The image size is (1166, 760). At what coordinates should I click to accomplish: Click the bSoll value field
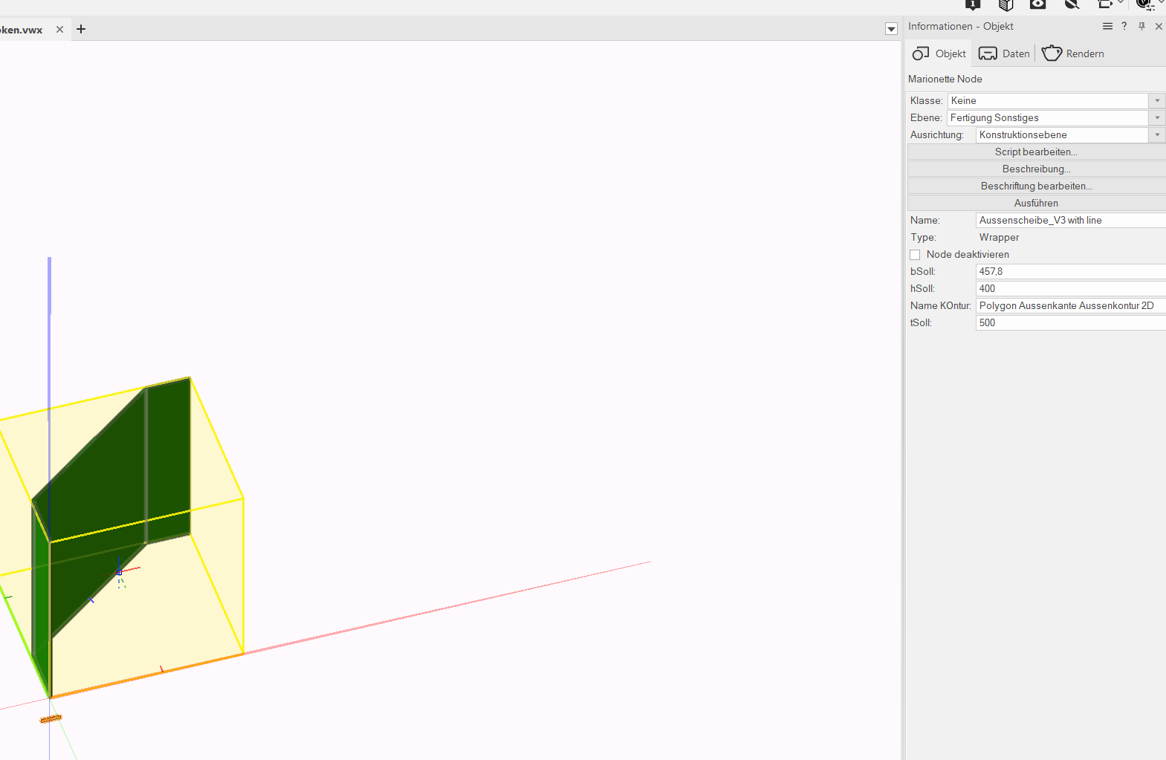coord(1069,272)
